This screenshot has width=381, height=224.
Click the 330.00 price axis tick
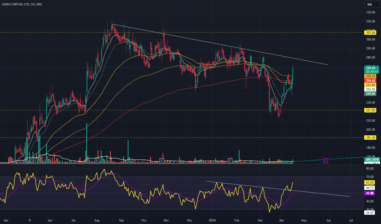[370, 12]
